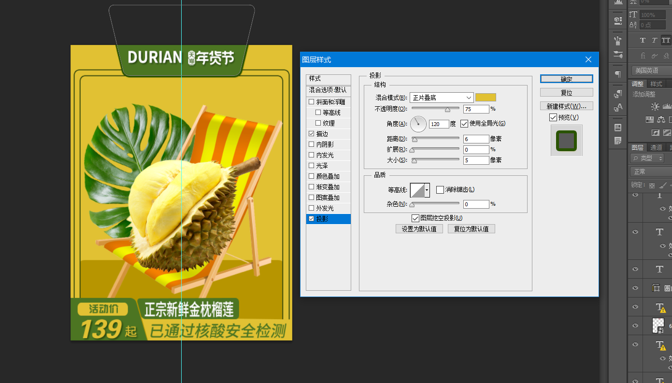Select the 样式 header in styles list

coord(329,79)
